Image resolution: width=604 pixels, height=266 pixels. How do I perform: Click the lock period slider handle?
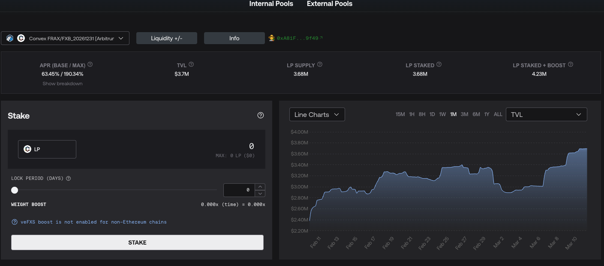pos(15,190)
